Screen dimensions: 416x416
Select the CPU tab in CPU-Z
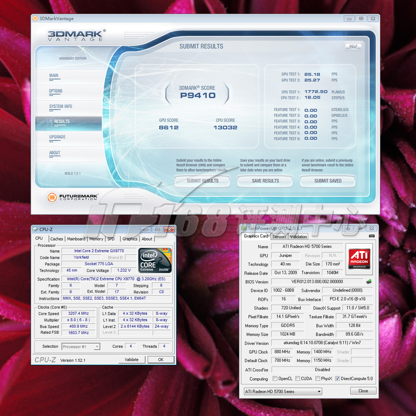tap(39, 238)
